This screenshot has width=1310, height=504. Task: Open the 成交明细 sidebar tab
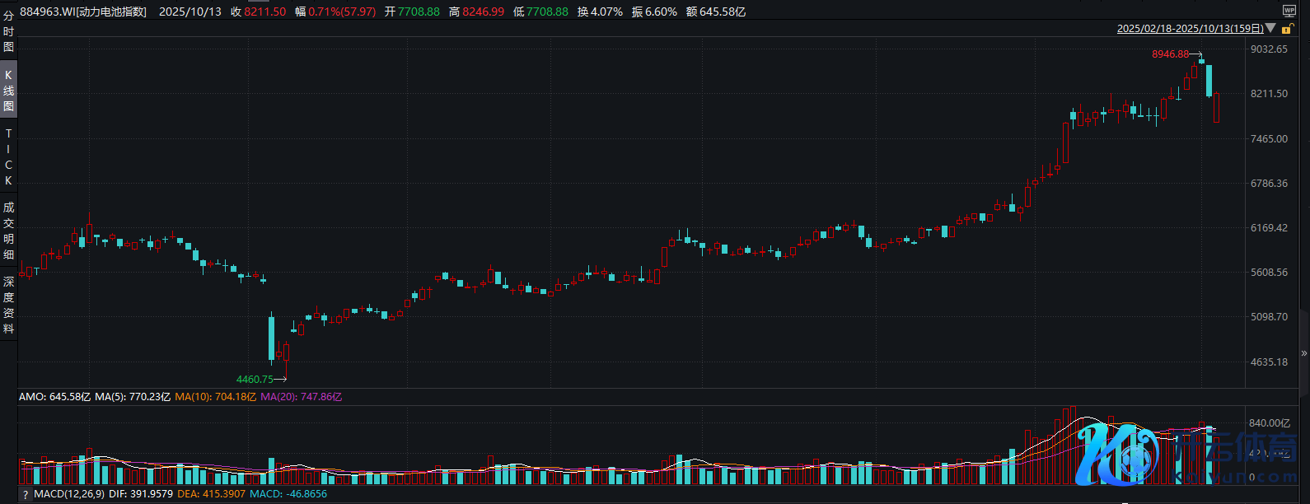[x=8, y=231]
